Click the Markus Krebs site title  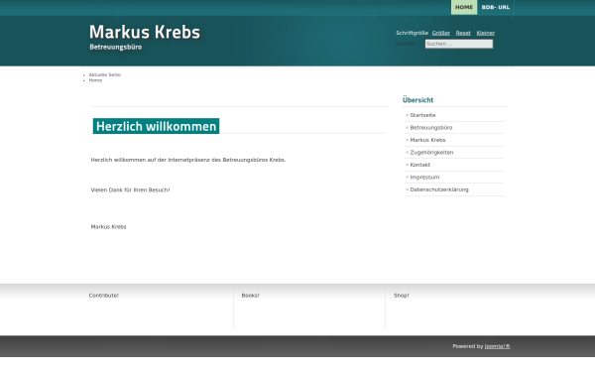coord(145,32)
